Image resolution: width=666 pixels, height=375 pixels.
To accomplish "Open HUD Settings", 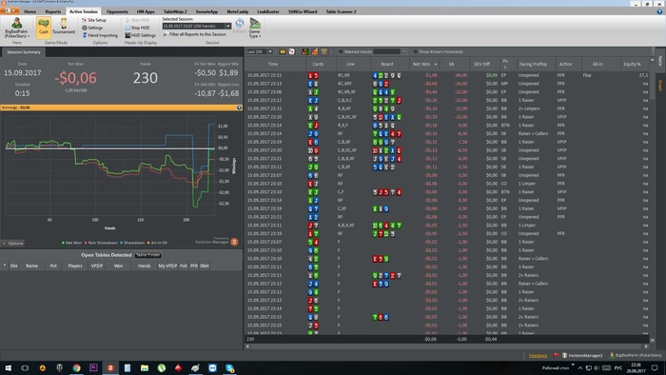I will 140,35.
